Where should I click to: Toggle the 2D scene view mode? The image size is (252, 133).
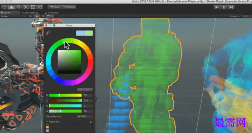[30, 16]
